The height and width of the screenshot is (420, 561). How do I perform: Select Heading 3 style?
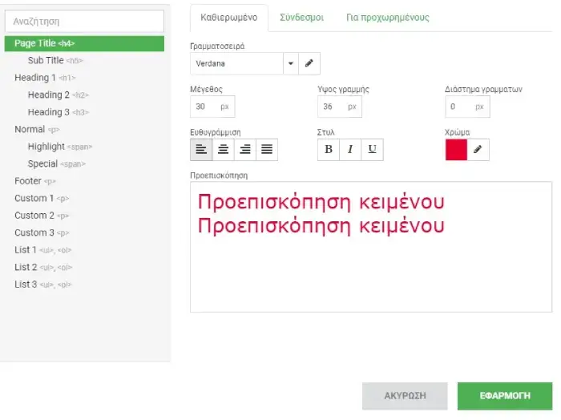(59, 112)
